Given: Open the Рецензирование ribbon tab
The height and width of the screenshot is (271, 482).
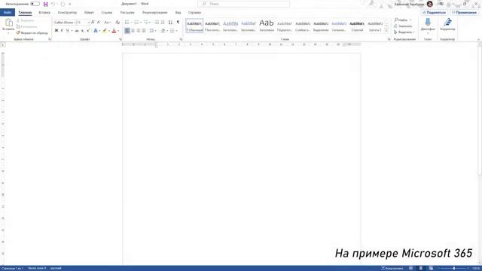Looking at the screenshot, I should 155,13.
